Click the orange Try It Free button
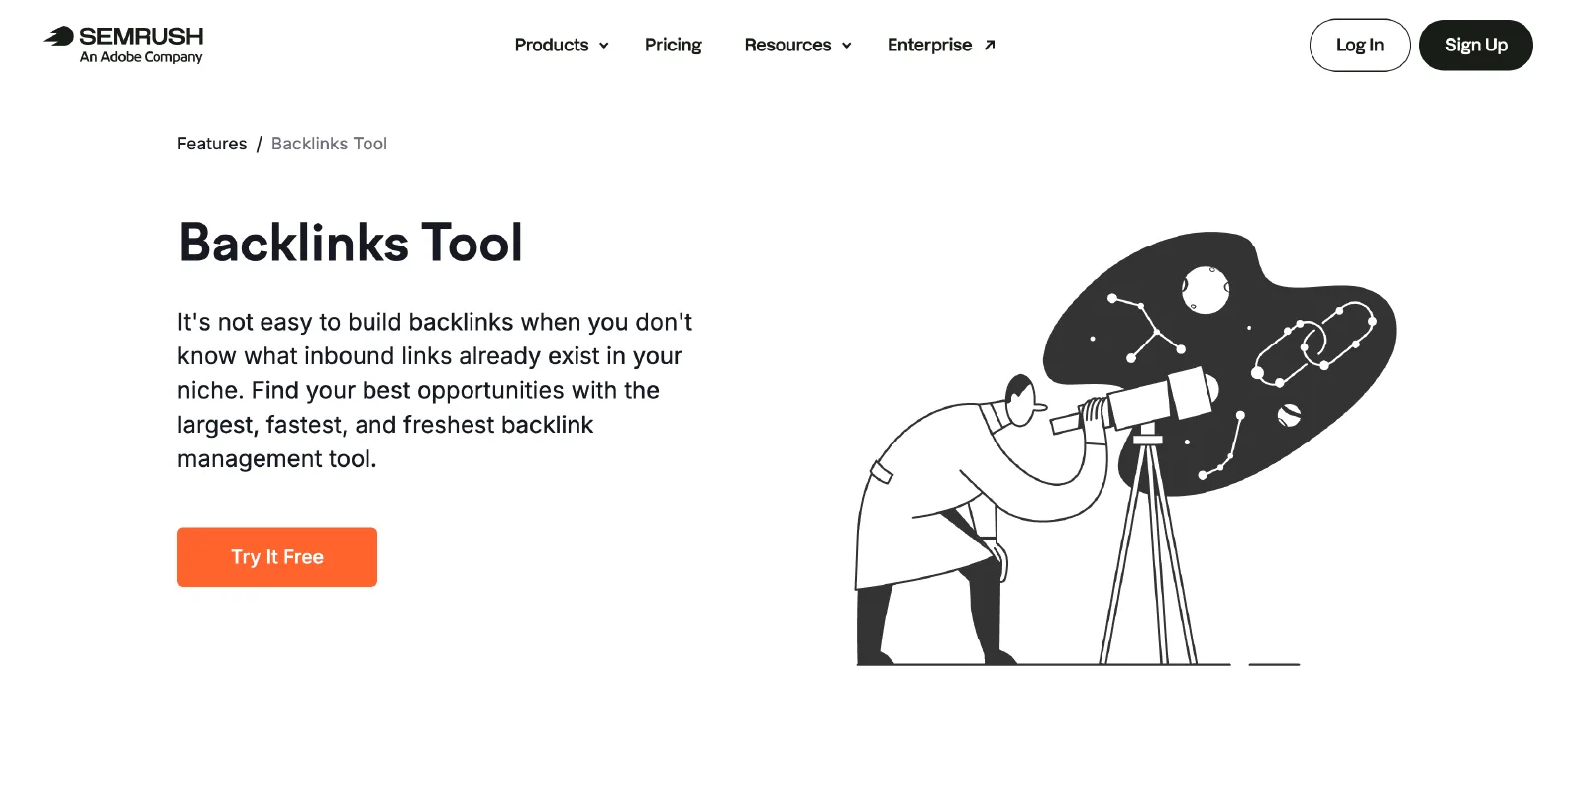 (277, 556)
